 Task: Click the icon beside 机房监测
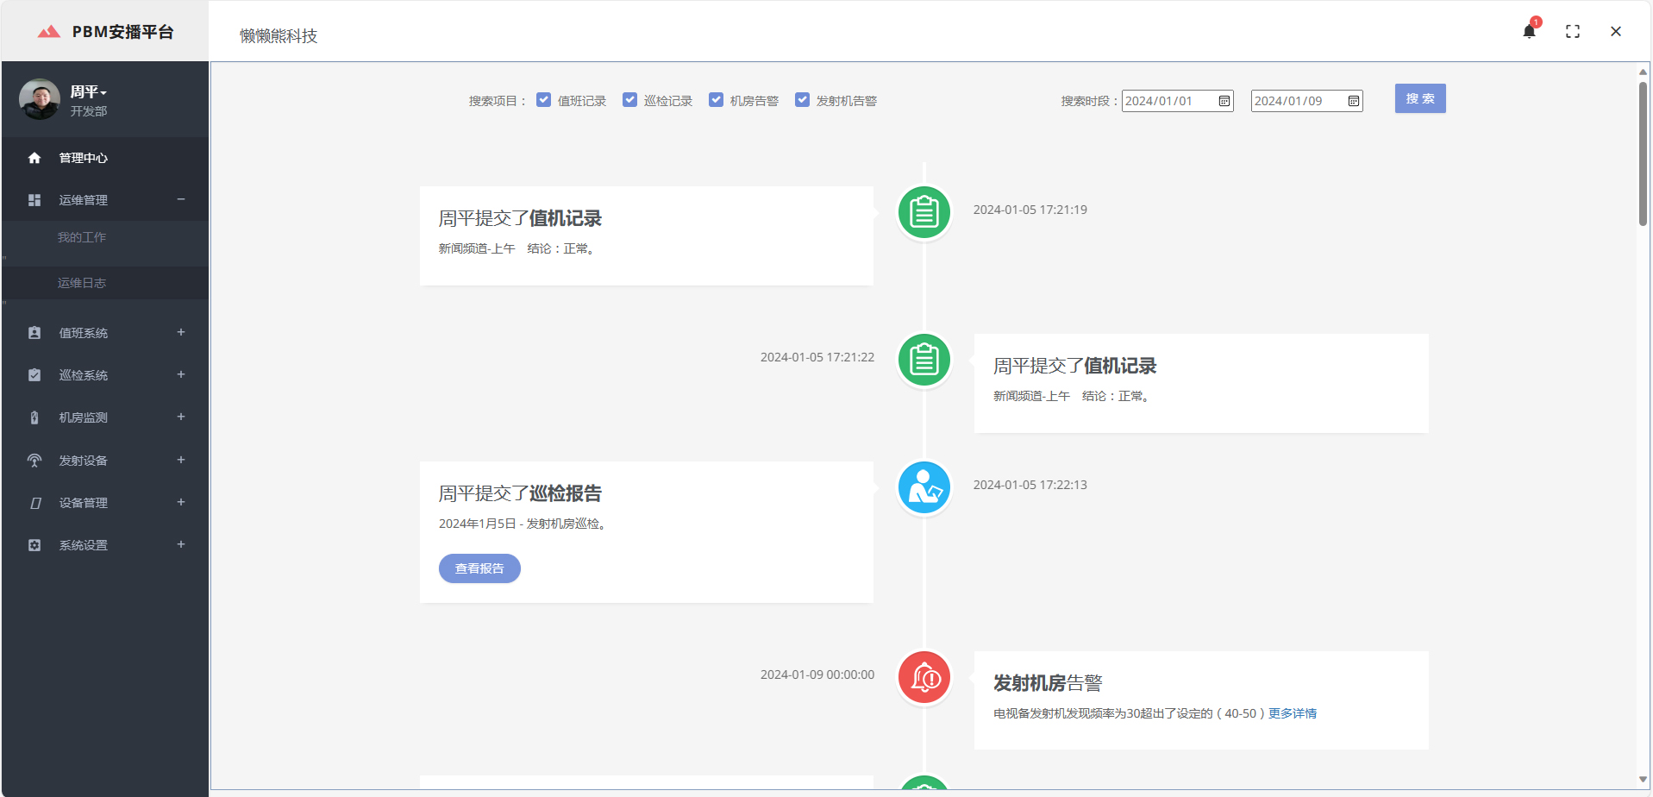pos(34,417)
